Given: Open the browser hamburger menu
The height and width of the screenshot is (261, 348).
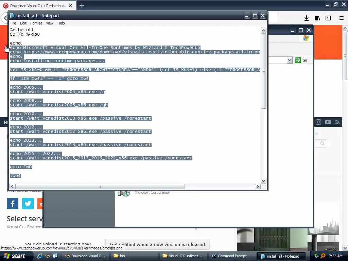Looking at the screenshot, I should point(342,18).
